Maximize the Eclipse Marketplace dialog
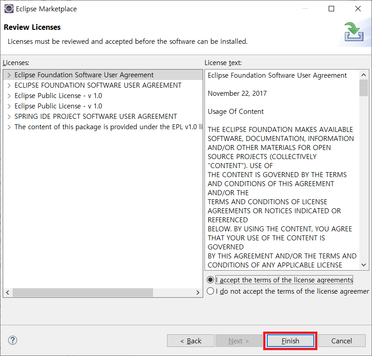Viewport: 372px width, 356px height. pos(331,9)
